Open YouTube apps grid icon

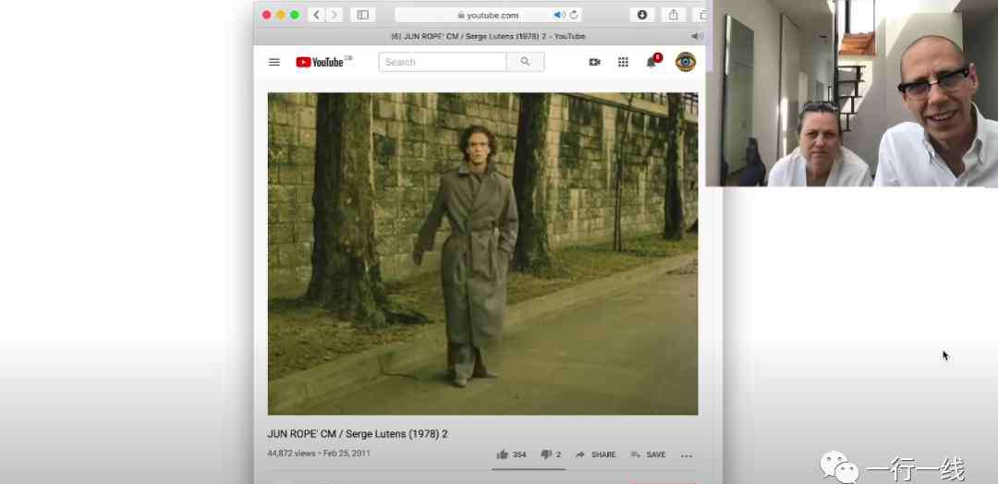click(x=623, y=62)
